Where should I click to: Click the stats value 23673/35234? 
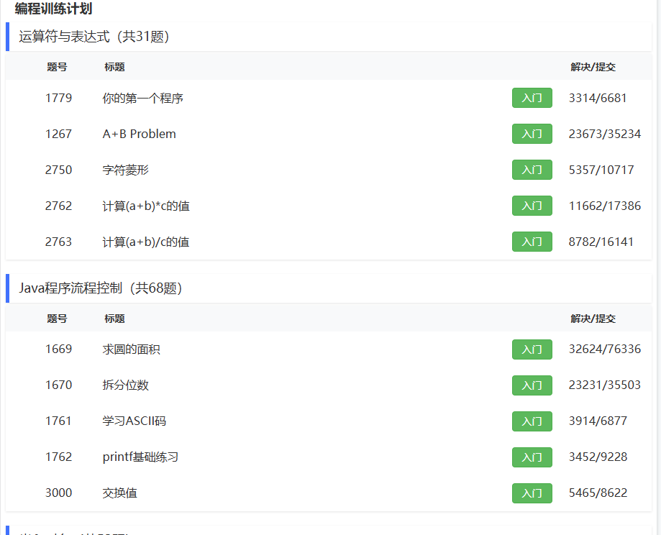coord(604,134)
